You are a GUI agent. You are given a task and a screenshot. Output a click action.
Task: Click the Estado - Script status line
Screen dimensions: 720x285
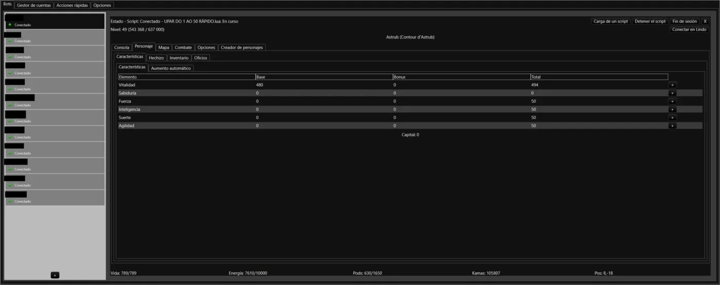(174, 22)
